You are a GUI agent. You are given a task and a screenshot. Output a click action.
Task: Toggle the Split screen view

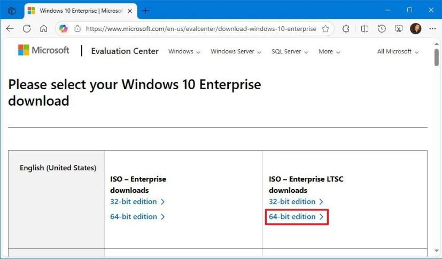(365, 29)
